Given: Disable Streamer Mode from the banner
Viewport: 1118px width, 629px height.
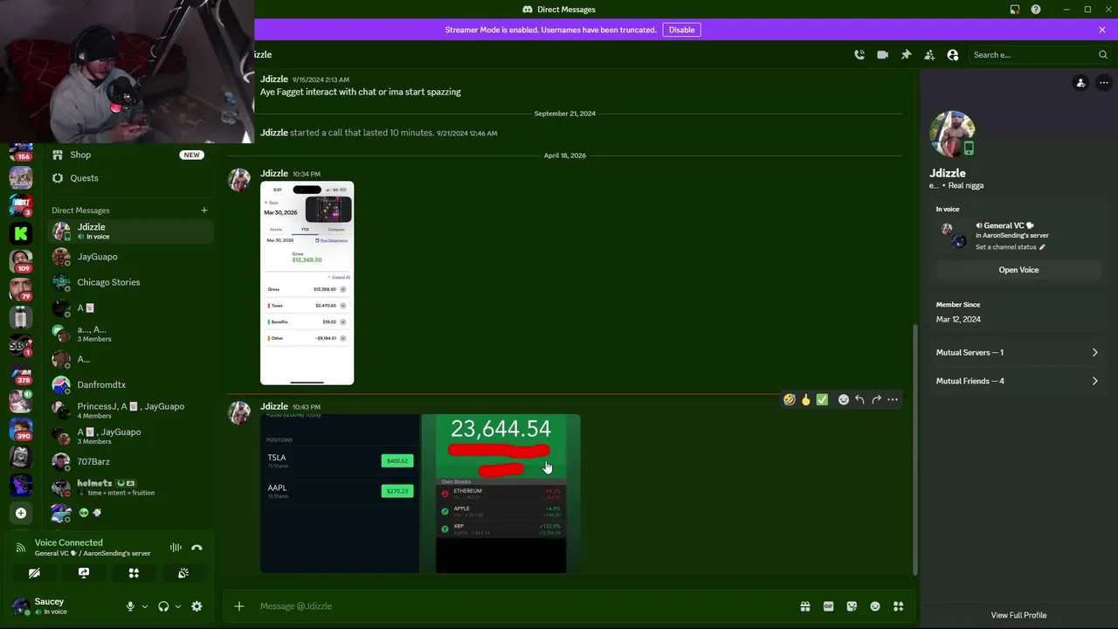Looking at the screenshot, I should click(x=681, y=30).
